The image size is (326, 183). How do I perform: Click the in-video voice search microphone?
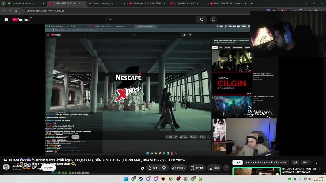pyautogui.click(x=190, y=35)
